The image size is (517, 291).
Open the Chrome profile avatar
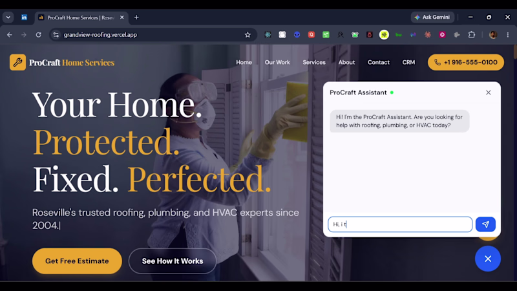click(x=493, y=35)
